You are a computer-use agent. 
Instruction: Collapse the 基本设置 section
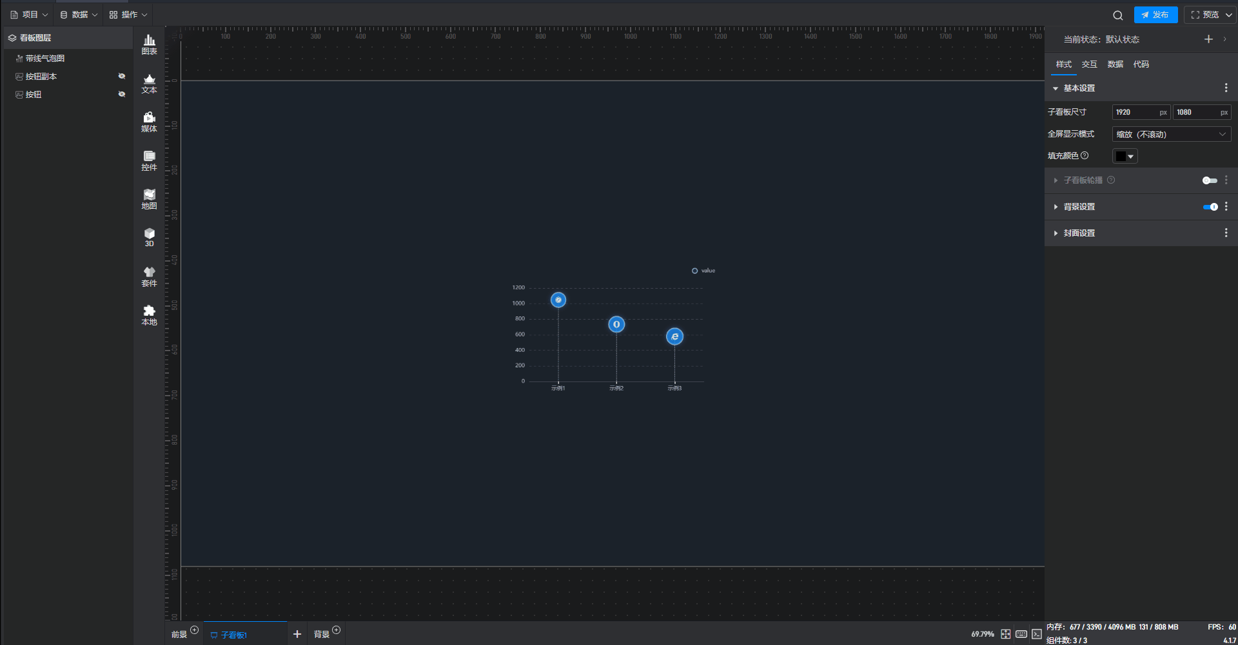click(x=1056, y=88)
